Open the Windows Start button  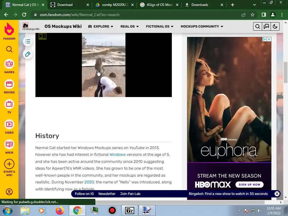click(8, 210)
